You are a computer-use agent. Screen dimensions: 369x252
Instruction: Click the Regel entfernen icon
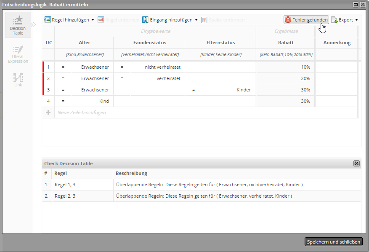(x=101, y=20)
